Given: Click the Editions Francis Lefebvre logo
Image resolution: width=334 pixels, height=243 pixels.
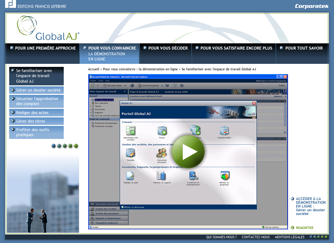Looking at the screenshot, I should 35,4.
